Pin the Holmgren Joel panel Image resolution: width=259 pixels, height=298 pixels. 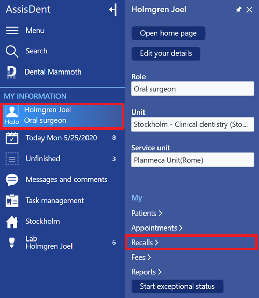point(239,10)
